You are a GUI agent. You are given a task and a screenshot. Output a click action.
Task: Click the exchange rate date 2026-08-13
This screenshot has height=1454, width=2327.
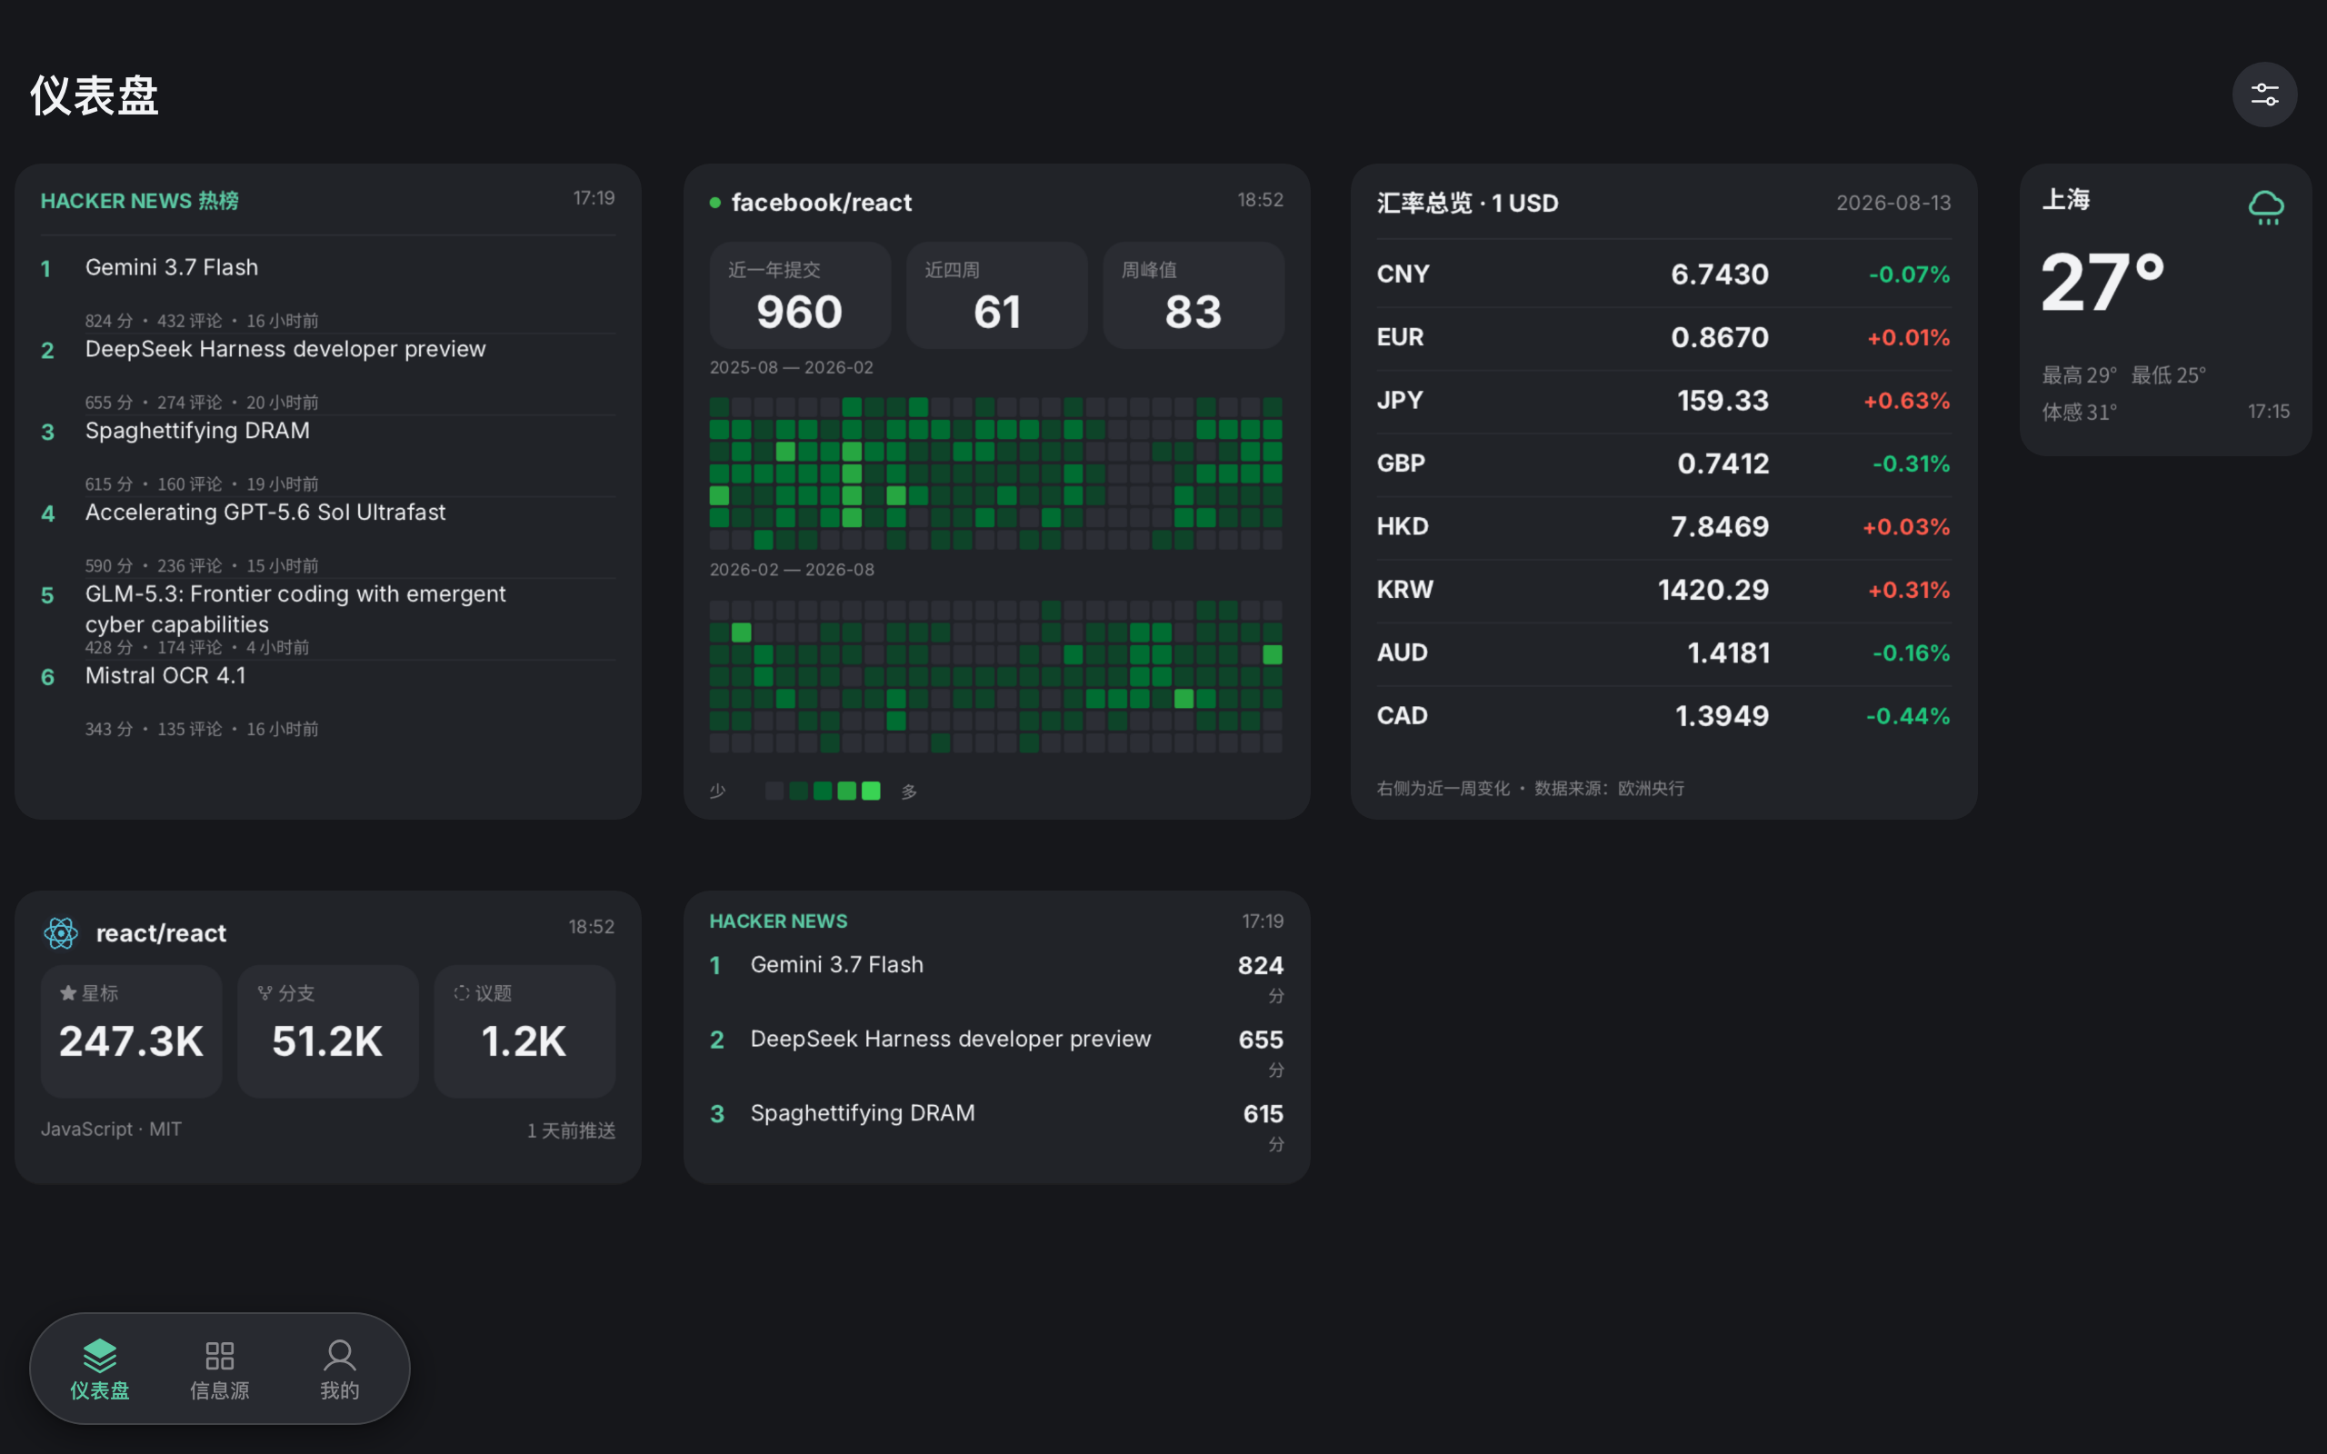tap(1893, 203)
